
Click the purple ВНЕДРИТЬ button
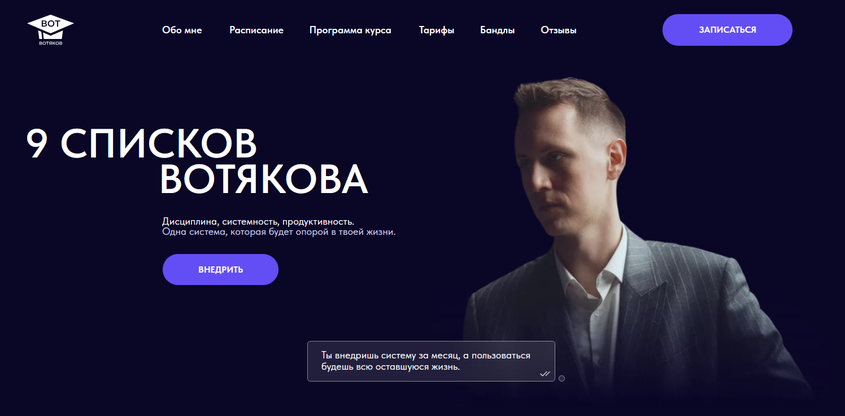[221, 269]
